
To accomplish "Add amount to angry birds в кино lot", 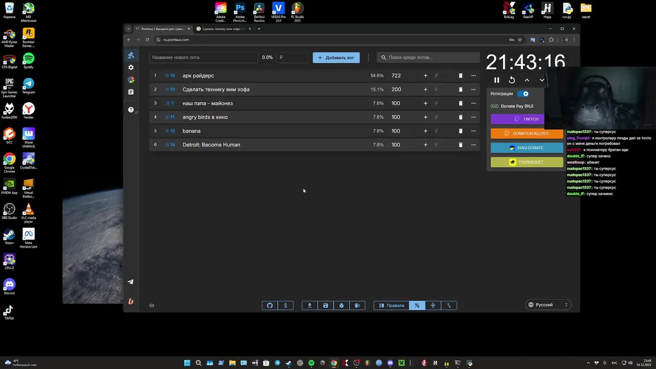I will pyautogui.click(x=425, y=117).
